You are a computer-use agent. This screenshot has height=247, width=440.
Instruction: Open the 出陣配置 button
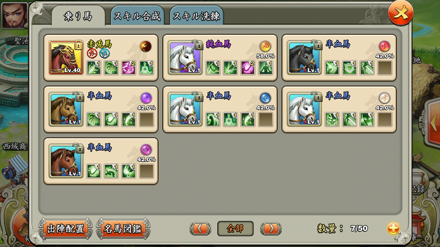(x=66, y=229)
